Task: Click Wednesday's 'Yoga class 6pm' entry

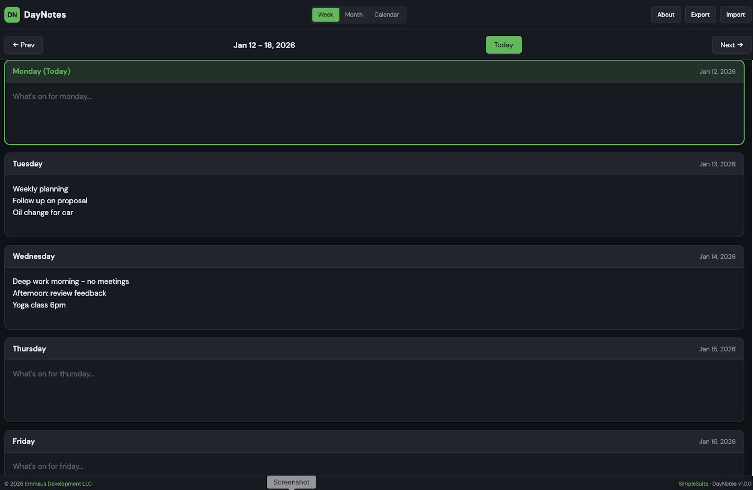Action: [39, 305]
